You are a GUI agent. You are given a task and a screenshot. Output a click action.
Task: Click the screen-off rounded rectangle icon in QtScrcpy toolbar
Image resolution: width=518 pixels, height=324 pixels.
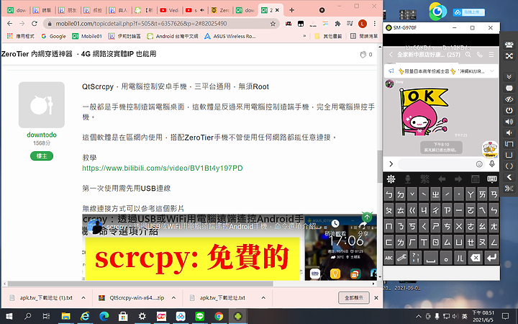(509, 89)
